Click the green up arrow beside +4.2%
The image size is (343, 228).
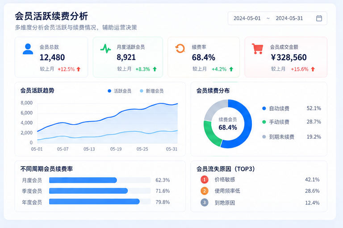coord(231,69)
